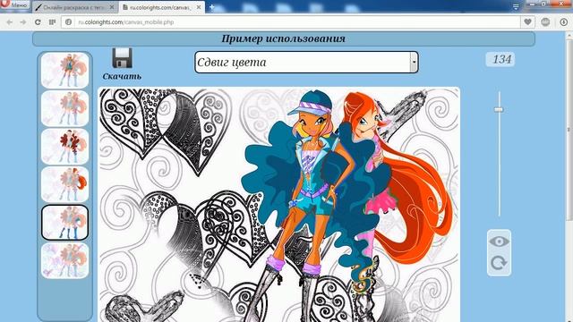This screenshot has width=573, height=322.
Task: Open a new tab with plus button
Action: click(x=211, y=7)
